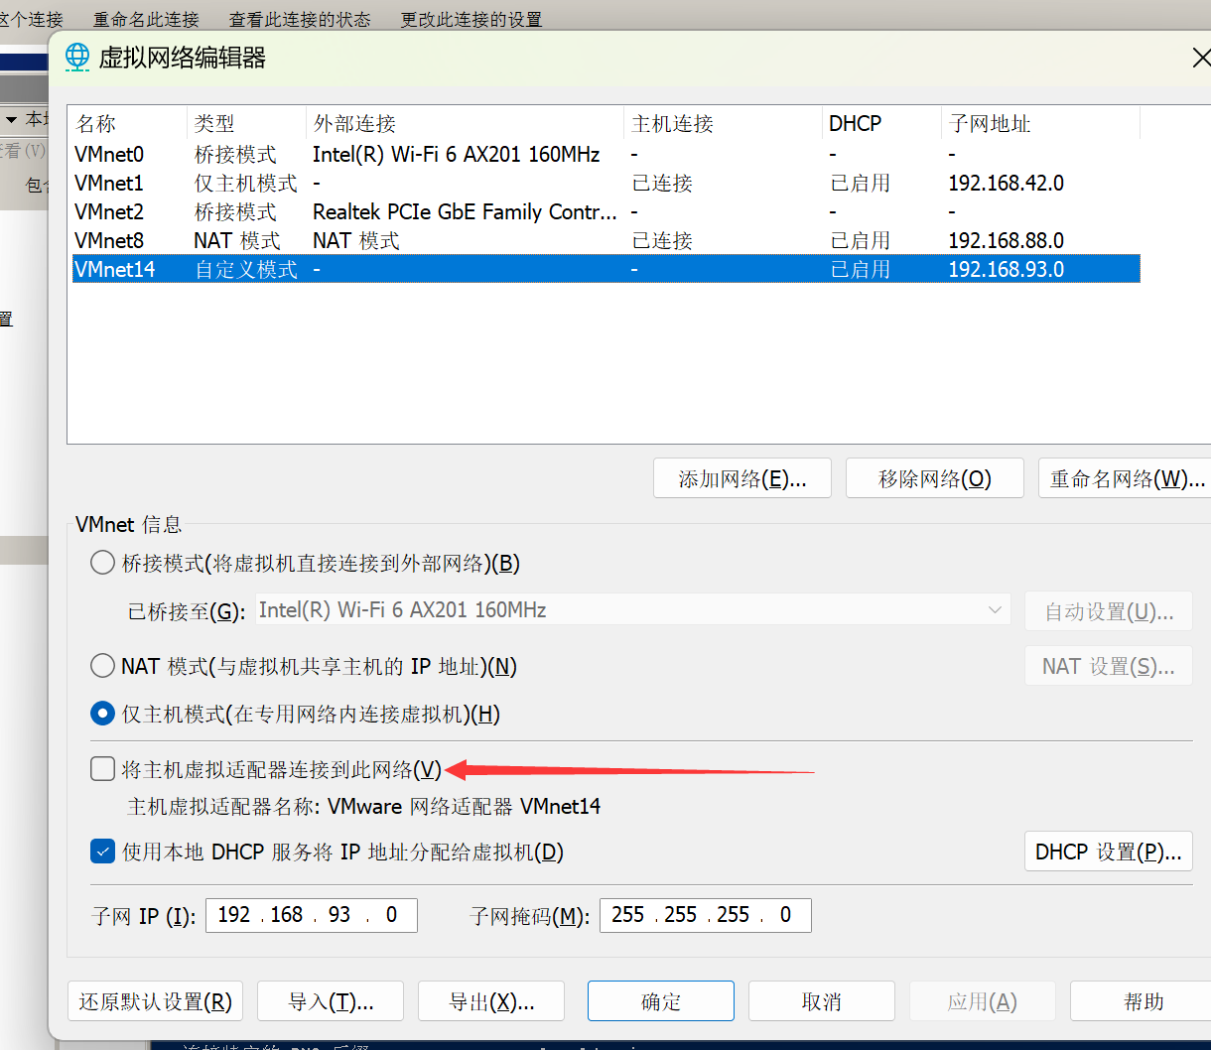This screenshot has height=1050, width=1211.
Task: Open 更改此连接的设置 from toolbar
Action: [471, 19]
